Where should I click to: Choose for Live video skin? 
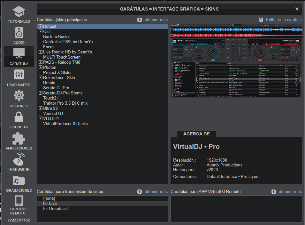102,203
